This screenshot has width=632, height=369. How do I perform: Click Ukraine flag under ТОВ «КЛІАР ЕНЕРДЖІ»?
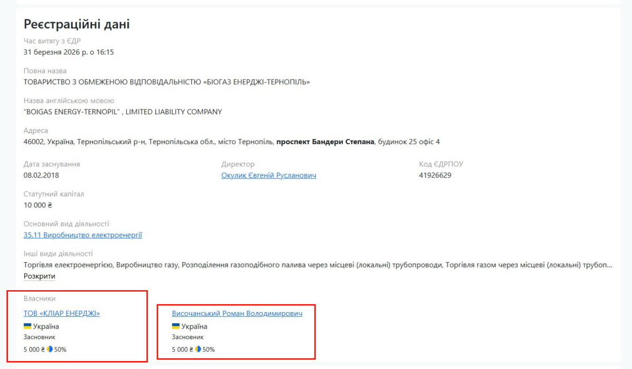coord(27,326)
